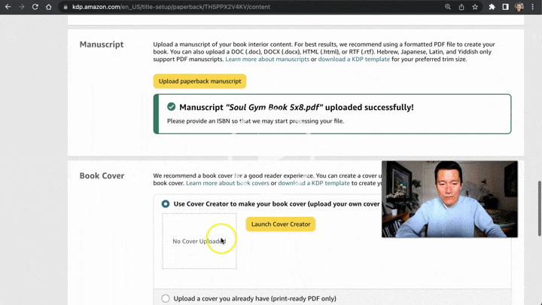This screenshot has height=305, width=542.
Task: Open the browser home page
Action: click(49, 7)
